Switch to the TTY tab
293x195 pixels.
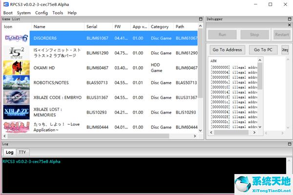point(22,152)
